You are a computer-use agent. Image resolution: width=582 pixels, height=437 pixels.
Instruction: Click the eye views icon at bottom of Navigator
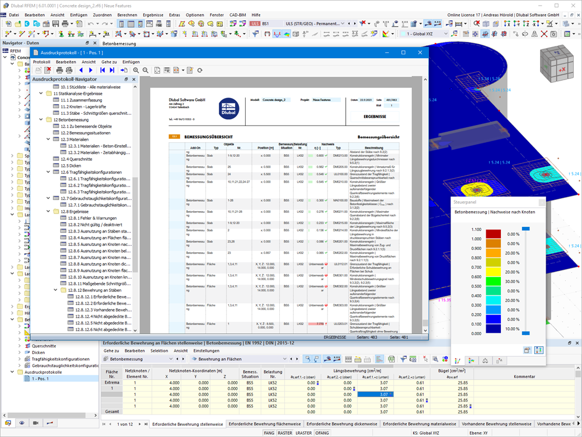click(22, 423)
